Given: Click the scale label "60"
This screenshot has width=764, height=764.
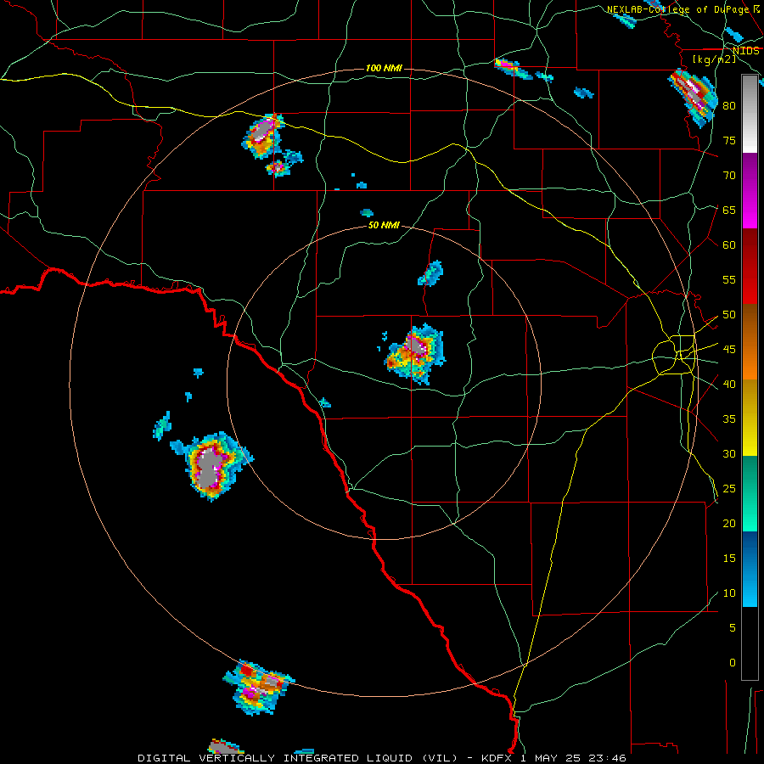Looking at the screenshot, I should point(729,245).
